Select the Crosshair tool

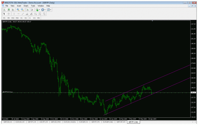coord(9,14)
